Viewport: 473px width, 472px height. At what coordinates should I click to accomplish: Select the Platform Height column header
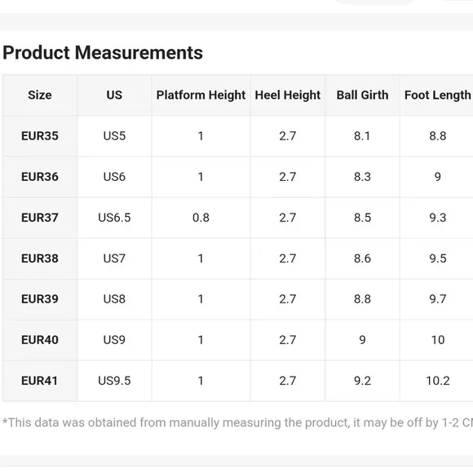(x=201, y=95)
